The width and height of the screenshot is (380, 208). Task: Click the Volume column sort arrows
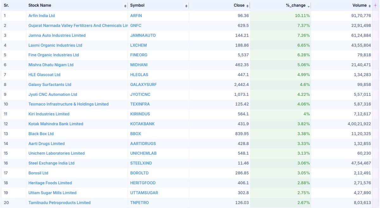[x=370, y=6]
